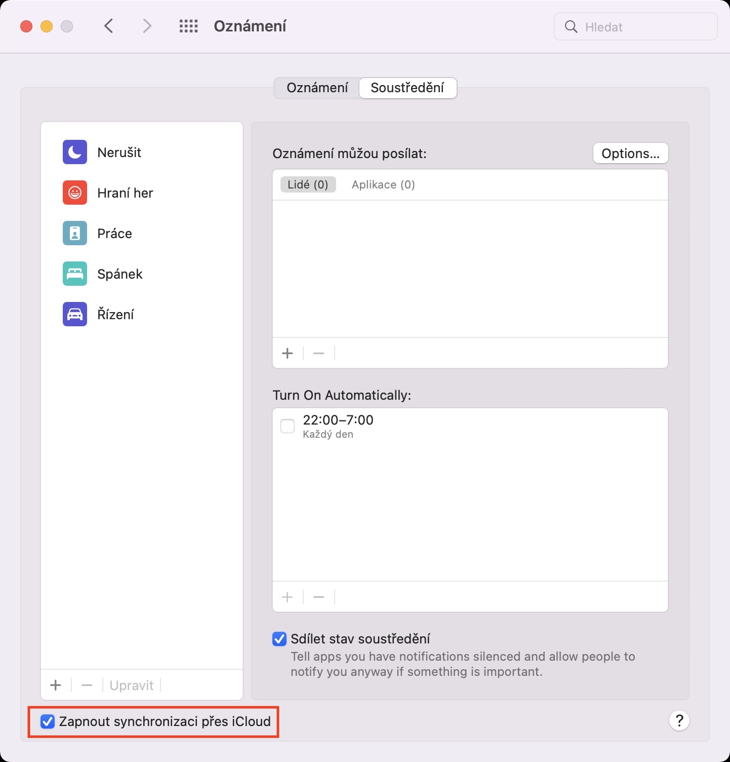Open the show-all preferences grid
The height and width of the screenshot is (762, 730).
(x=188, y=26)
